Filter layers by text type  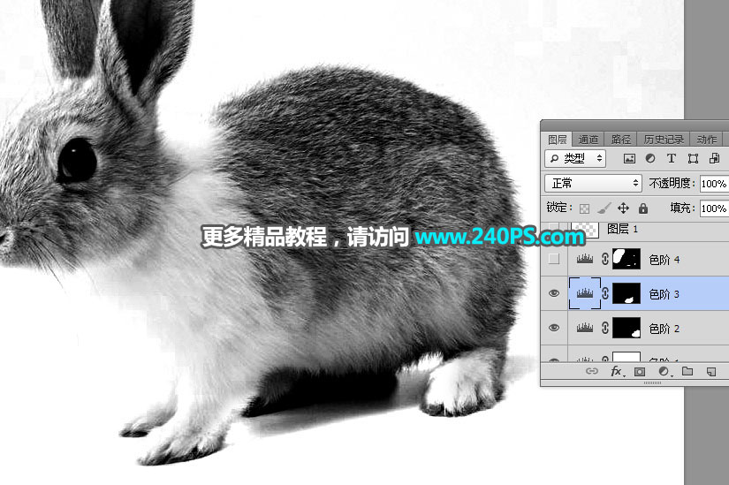pos(671,158)
